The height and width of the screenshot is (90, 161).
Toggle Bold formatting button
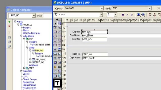(123, 15)
